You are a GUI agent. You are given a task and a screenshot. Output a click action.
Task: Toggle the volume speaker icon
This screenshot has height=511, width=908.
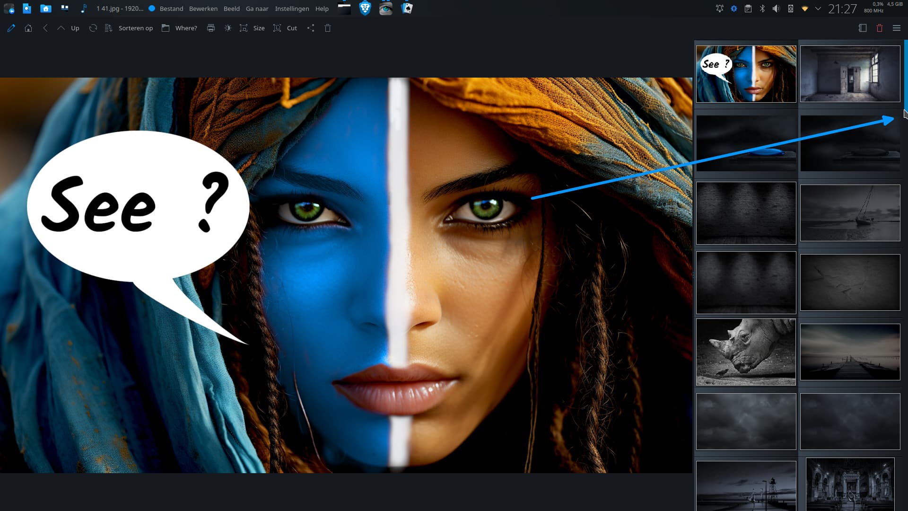[776, 9]
